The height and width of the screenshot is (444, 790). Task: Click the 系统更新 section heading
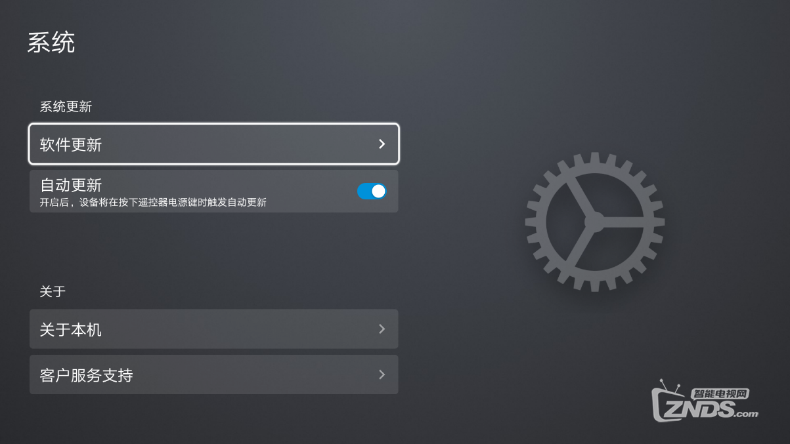coord(66,107)
